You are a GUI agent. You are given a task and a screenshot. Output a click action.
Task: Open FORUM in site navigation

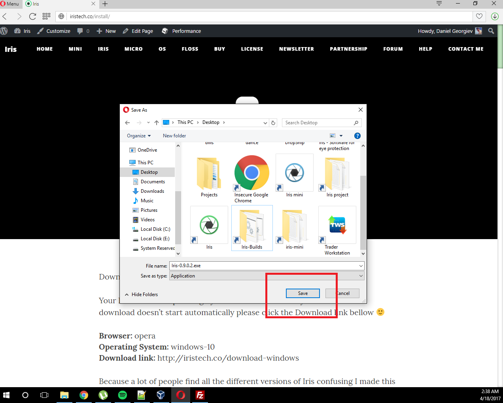click(393, 49)
